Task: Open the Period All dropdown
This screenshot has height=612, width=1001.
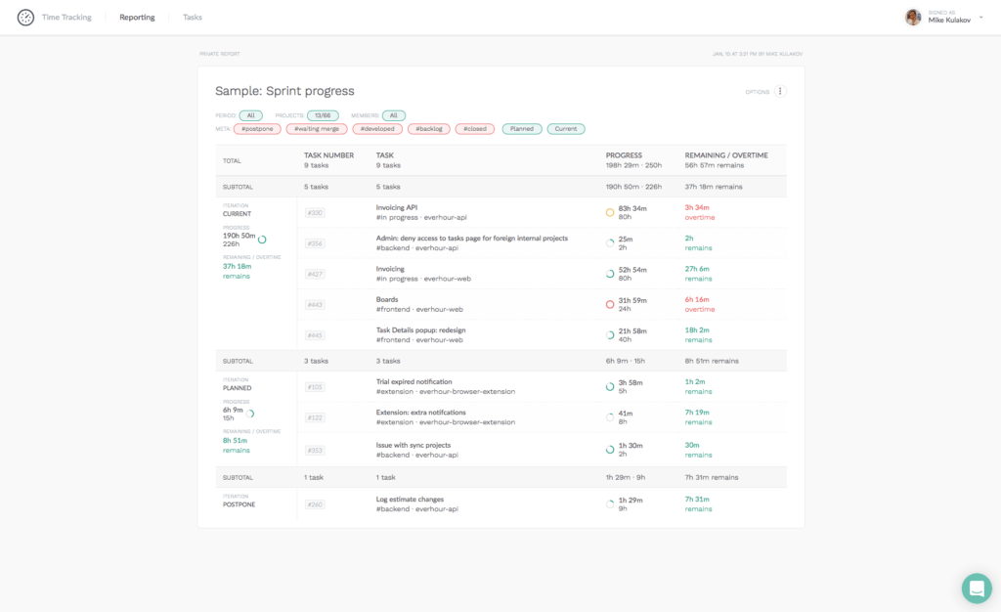Action: [250, 114]
